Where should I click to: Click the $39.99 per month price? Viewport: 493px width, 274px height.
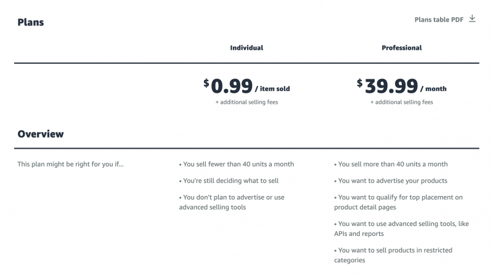[402, 86]
